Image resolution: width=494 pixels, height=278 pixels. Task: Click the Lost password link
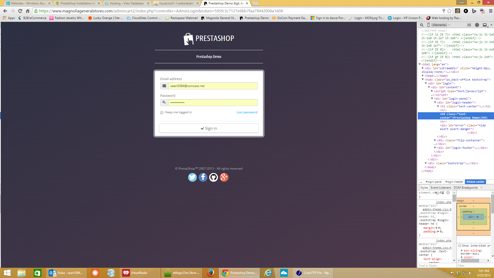point(247,112)
